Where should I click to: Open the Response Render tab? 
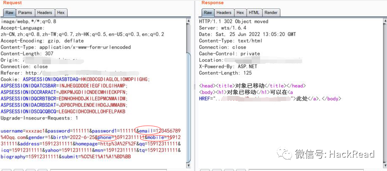pyautogui.click(x=271, y=13)
